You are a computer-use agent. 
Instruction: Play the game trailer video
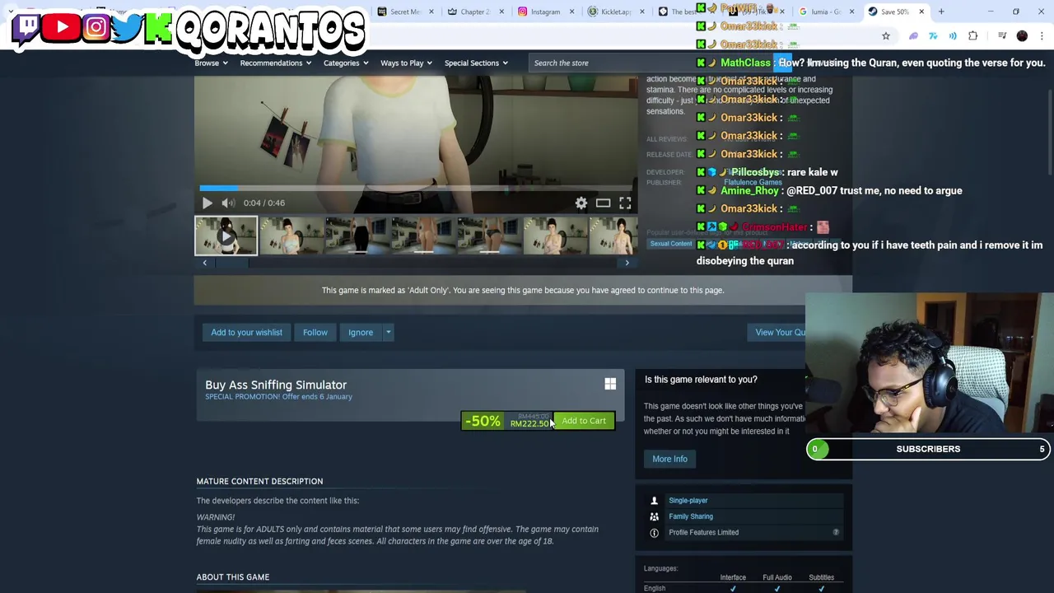tap(208, 203)
